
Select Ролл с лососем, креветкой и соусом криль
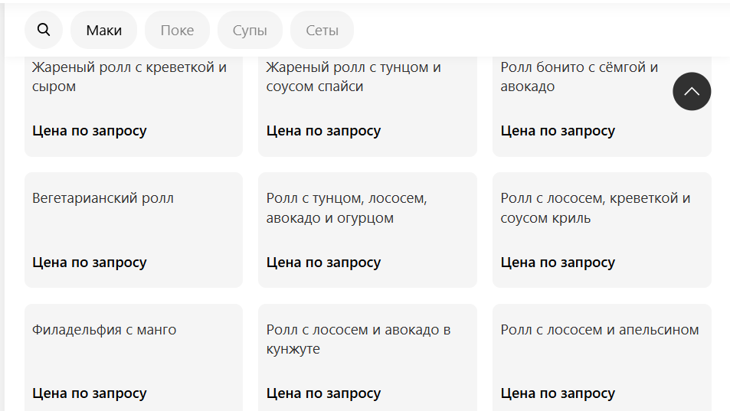pyautogui.click(x=595, y=208)
